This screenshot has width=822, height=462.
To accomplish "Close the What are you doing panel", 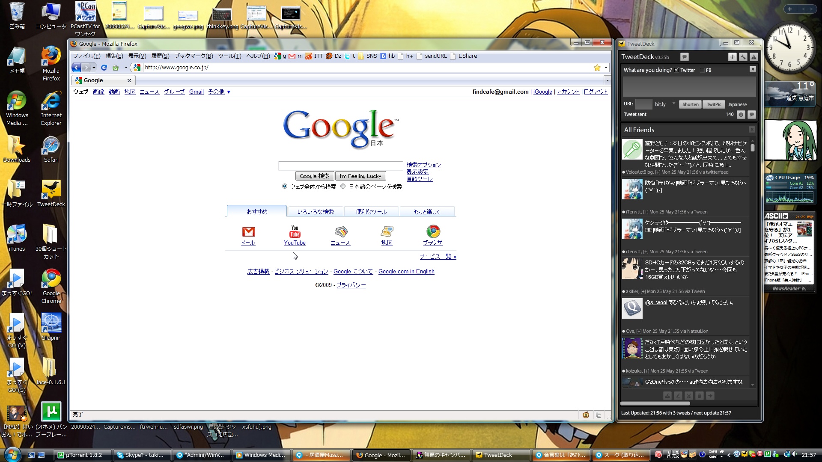I will point(753,69).
